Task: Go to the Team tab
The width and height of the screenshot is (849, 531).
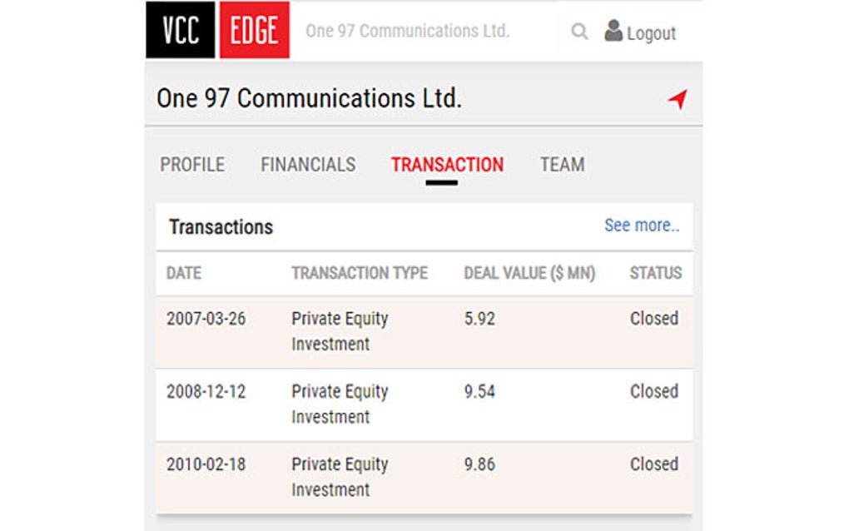Action: click(562, 165)
